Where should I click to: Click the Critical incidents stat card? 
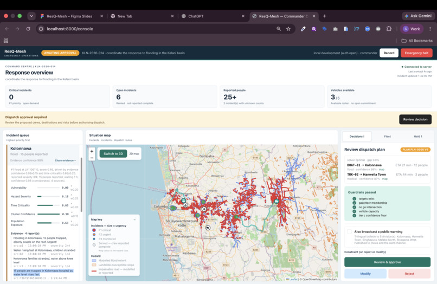[57, 96]
